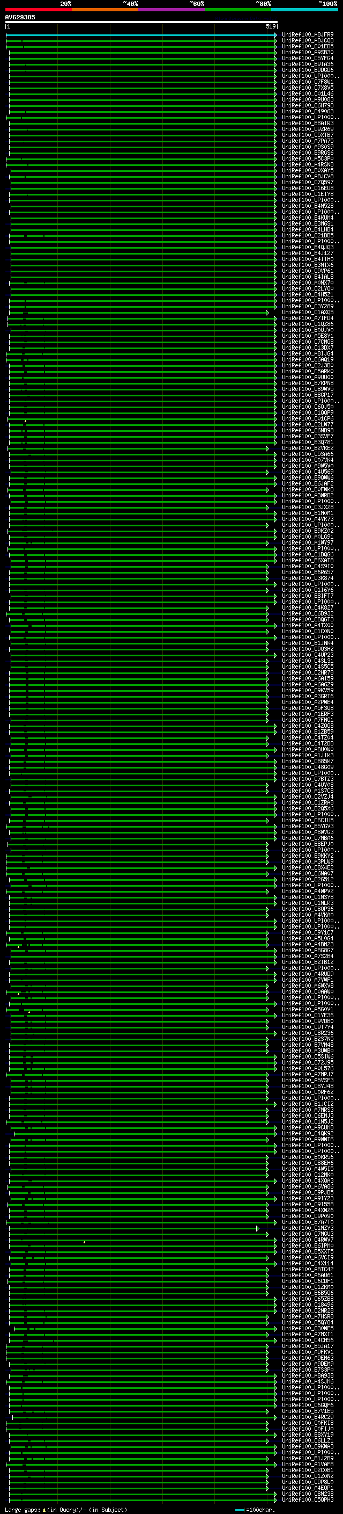Select the UniRef100_B9RGS6 label
The image size is (343, 1514).
pyautogui.click(x=308, y=153)
